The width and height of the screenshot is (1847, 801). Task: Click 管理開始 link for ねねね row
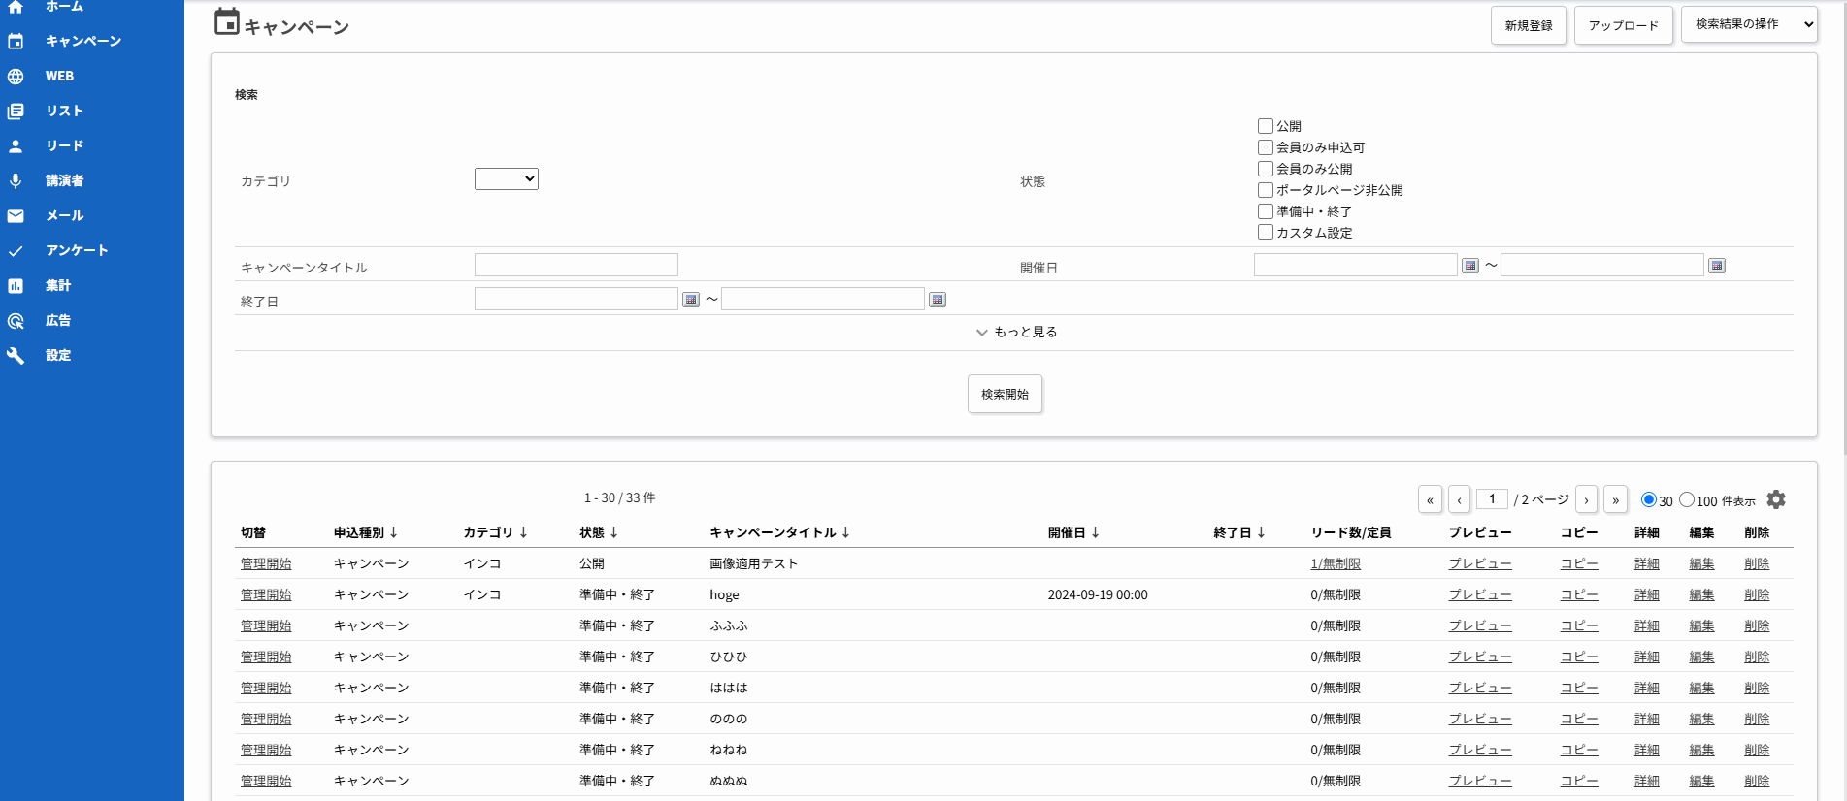[x=266, y=750]
